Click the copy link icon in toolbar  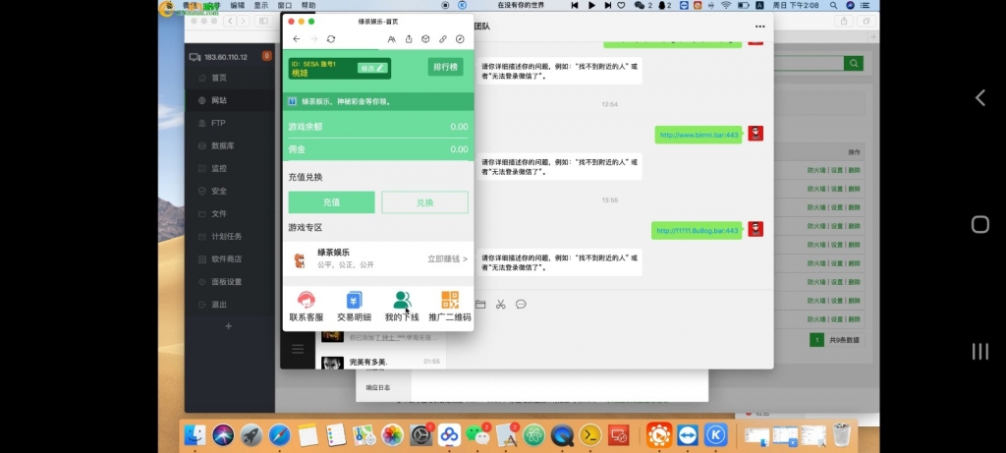[x=442, y=39]
